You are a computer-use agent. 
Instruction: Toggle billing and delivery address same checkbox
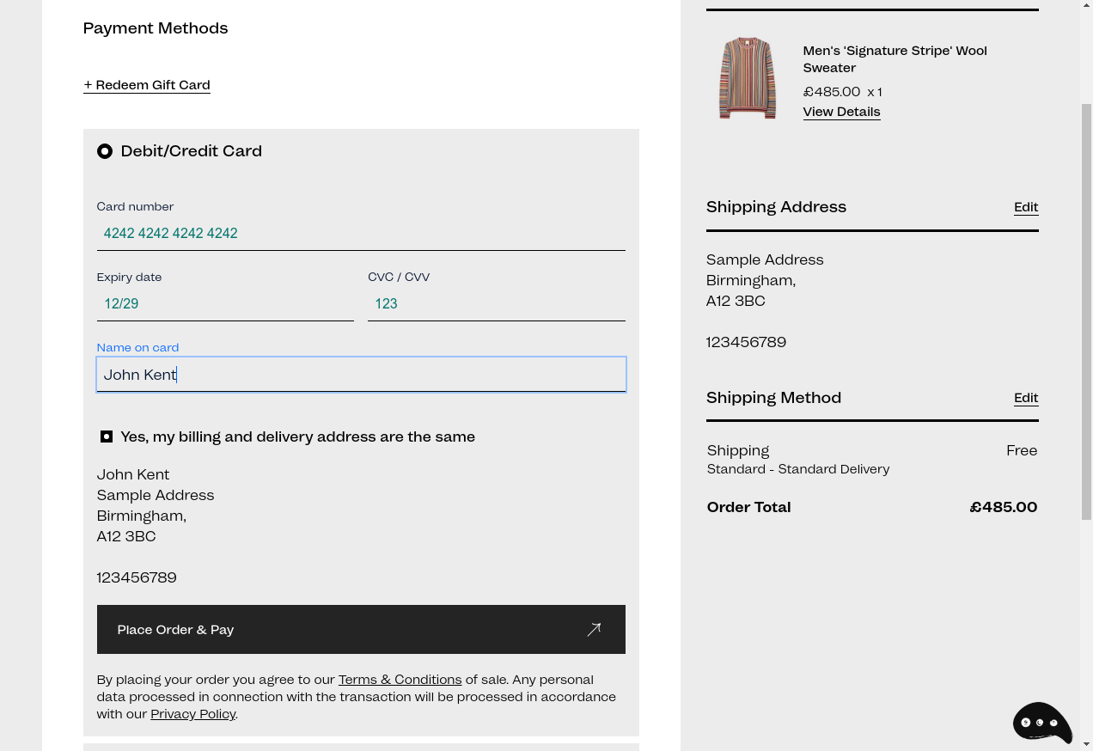[107, 437]
